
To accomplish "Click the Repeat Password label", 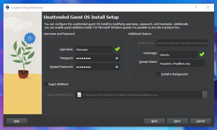I will (x=62, y=67).
